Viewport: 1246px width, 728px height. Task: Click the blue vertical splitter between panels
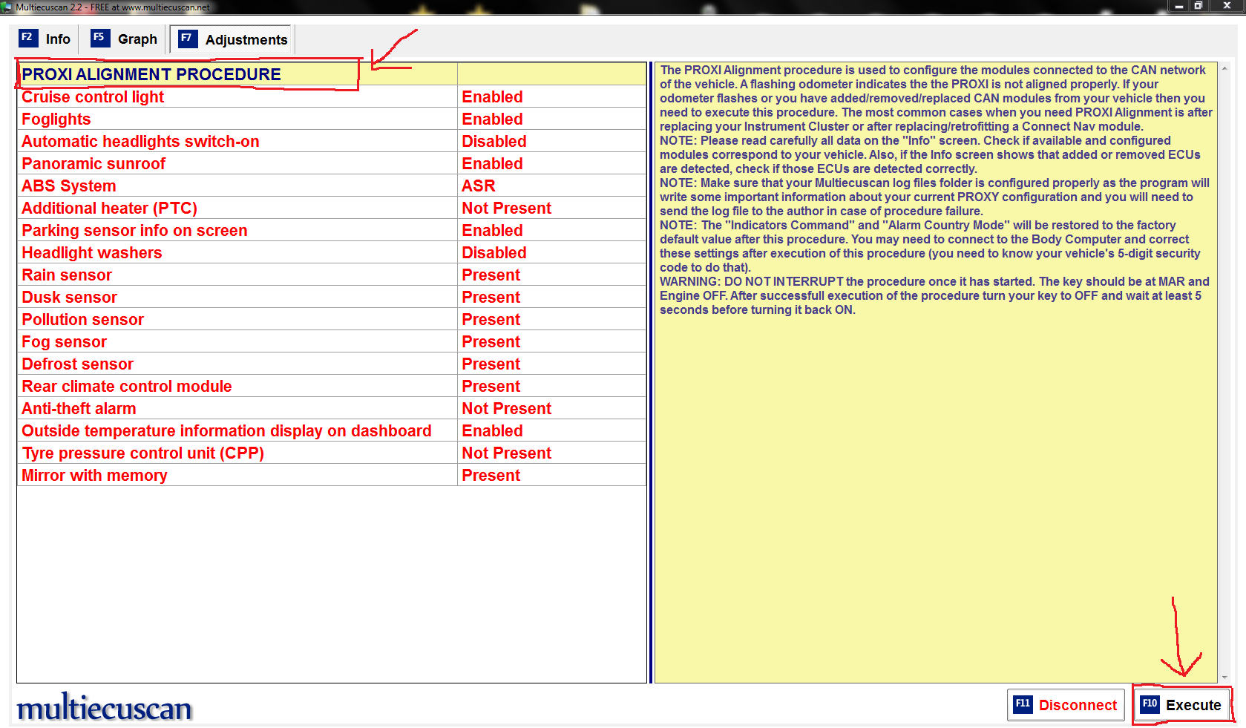[651, 371]
